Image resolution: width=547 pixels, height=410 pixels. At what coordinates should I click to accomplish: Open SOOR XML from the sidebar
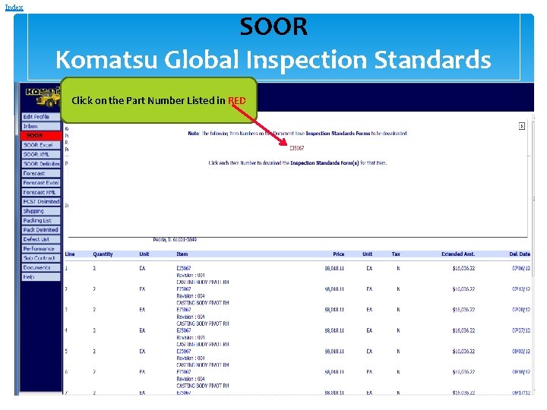pos(41,154)
